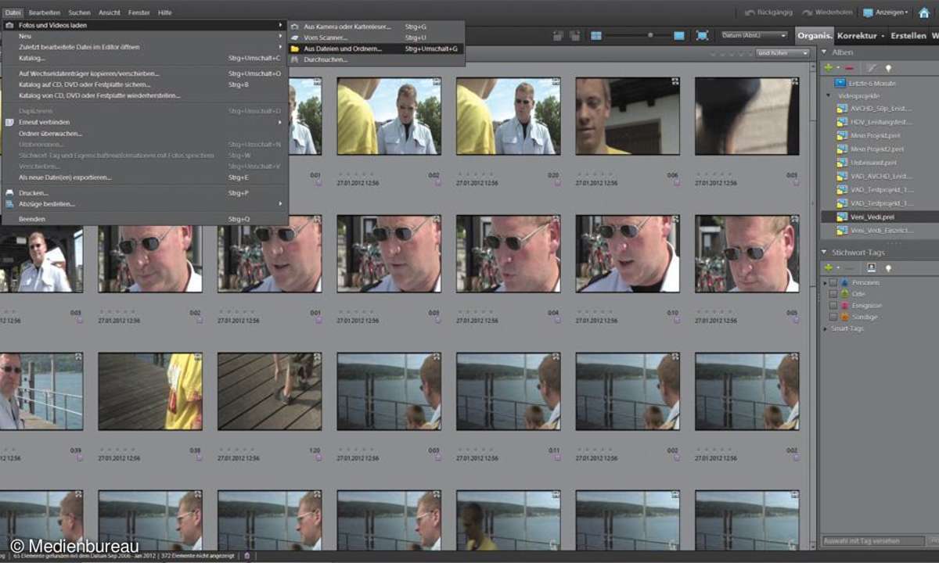Select 'Als neue Datei(en) exportieren...' entry
Screen dimensions: 939x563
click(145, 178)
